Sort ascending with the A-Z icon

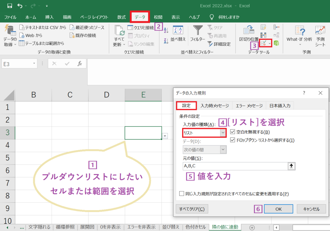[166, 30]
